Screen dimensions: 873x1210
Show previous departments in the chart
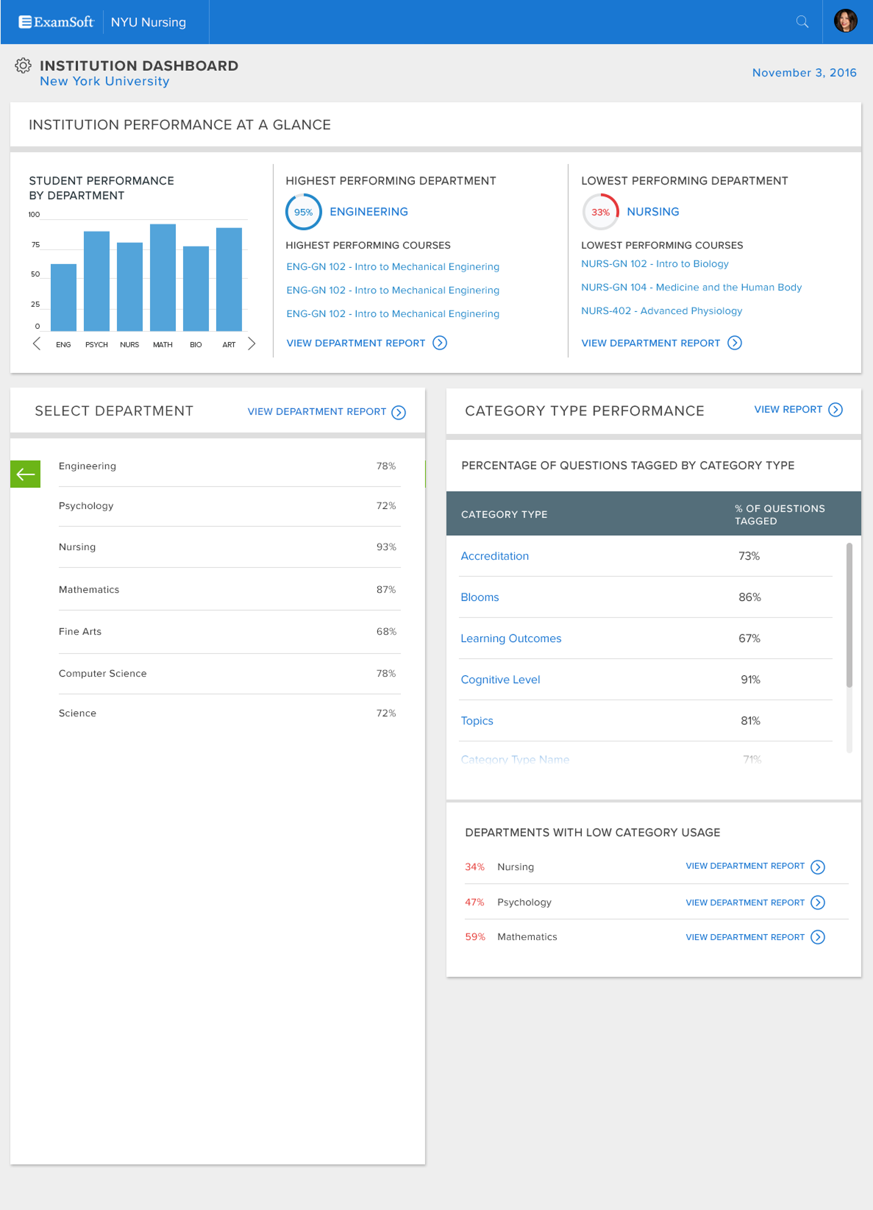click(x=36, y=344)
